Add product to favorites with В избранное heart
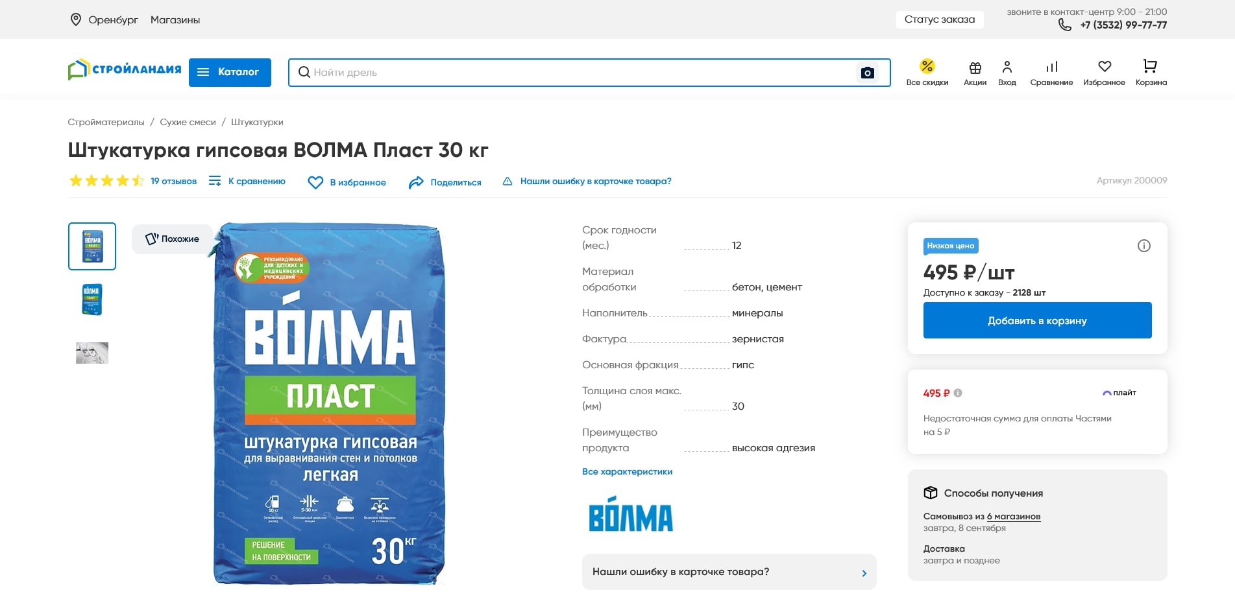This screenshot has width=1235, height=601. click(316, 182)
